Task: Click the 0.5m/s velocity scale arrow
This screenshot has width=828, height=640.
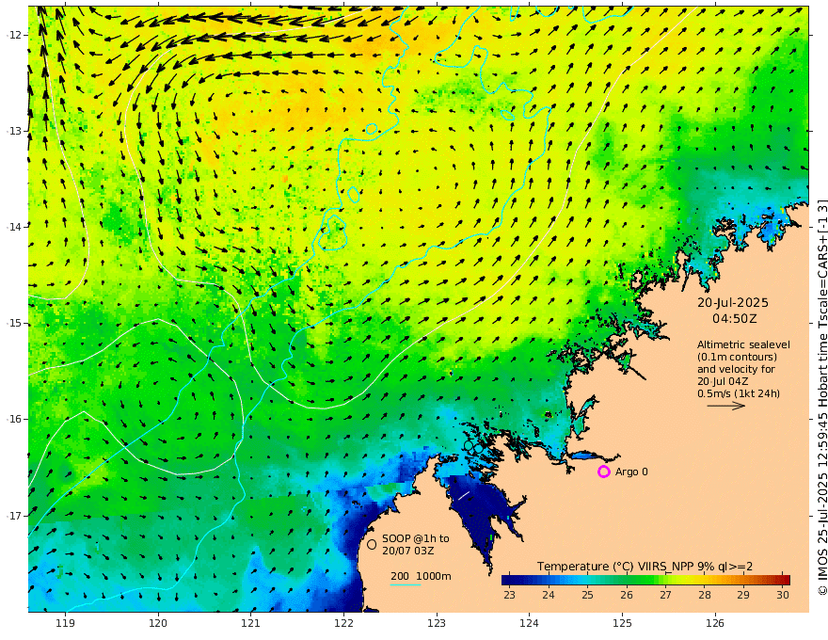Action: click(x=725, y=406)
